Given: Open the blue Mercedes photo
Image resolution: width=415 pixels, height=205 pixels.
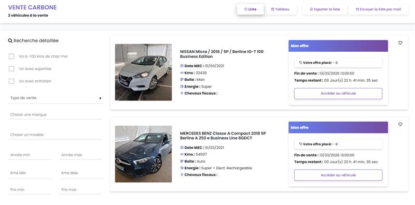Looking at the screenshot, I should click(x=144, y=154).
